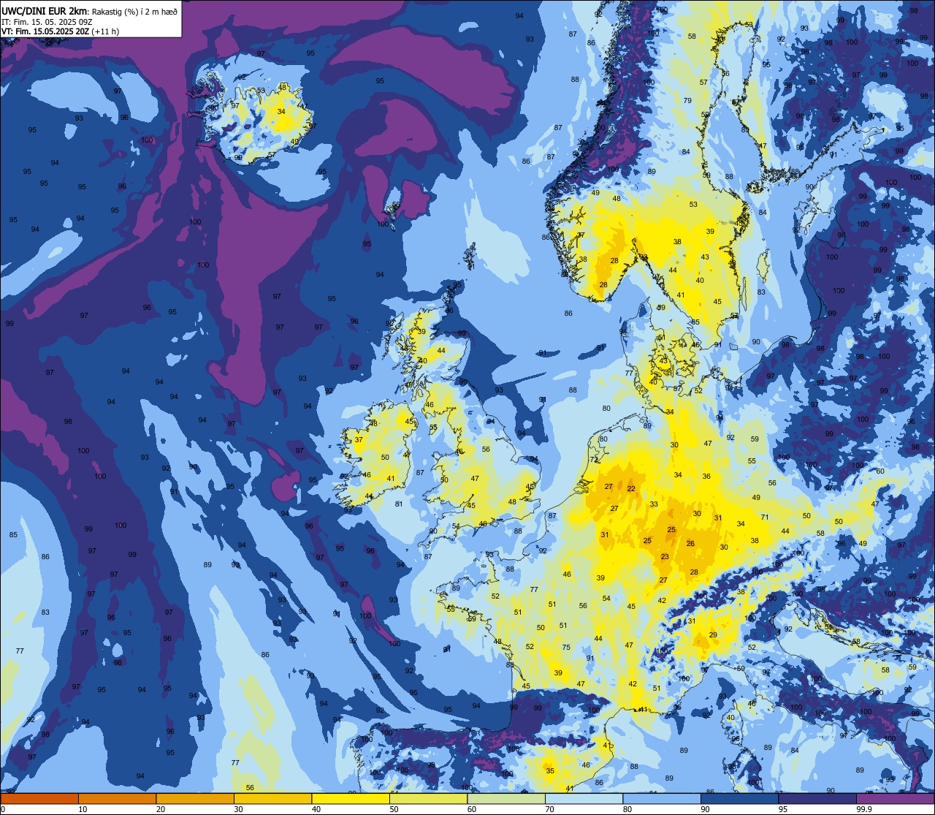Image resolution: width=935 pixels, height=815 pixels.
Task: Click the 79 humidity value over Scandinavia
Action: click(x=687, y=101)
